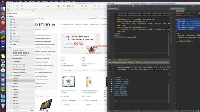200x112 pixels.
Task: Expand the Mobile Portrait artboard
Action: pos(7,14)
